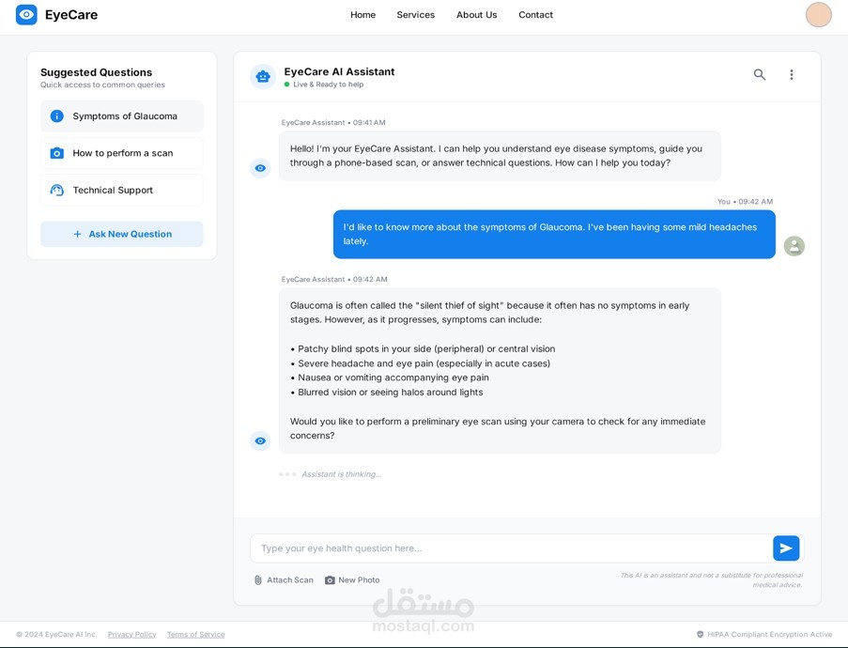Screen dimensions: 848x648
Task: Click the Suggested Questions heading
Action: 97,72
